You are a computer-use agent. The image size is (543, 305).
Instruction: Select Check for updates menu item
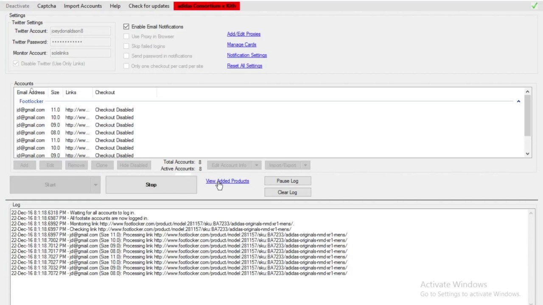pyautogui.click(x=149, y=6)
